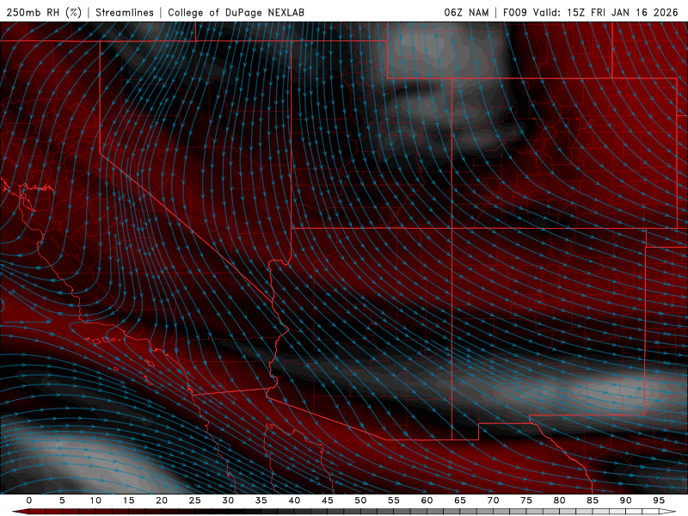Click the '35' colorbar scale label
Viewport: 688px width, 516px height.
261,501
